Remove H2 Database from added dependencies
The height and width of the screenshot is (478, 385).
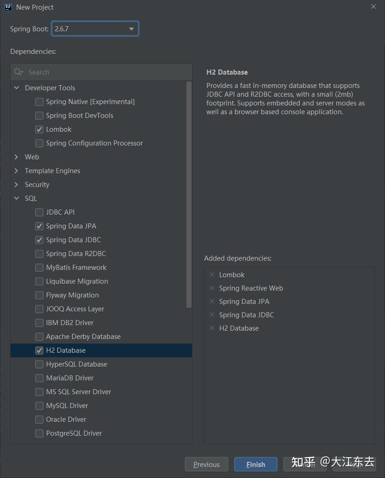(212, 328)
